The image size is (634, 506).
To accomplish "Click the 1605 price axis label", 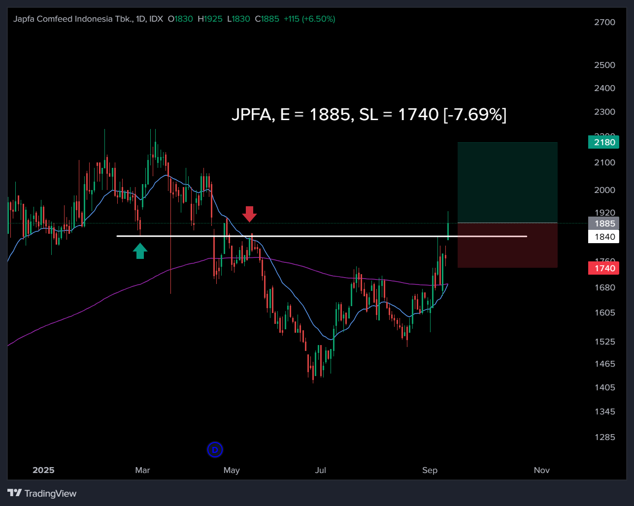I will click(605, 313).
